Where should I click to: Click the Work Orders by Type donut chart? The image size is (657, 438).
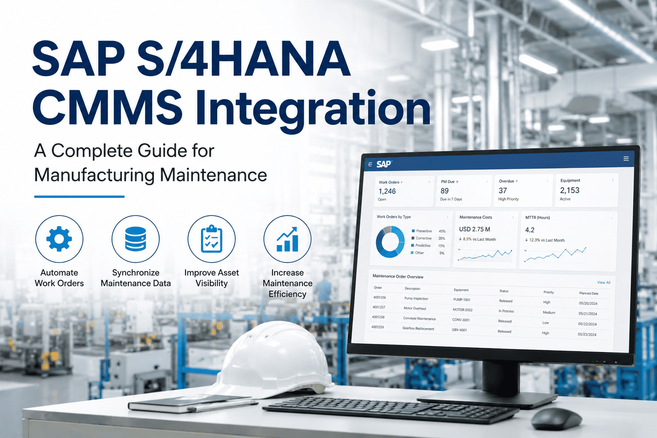point(390,242)
